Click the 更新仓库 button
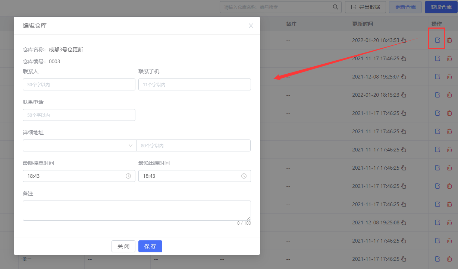 (x=405, y=7)
